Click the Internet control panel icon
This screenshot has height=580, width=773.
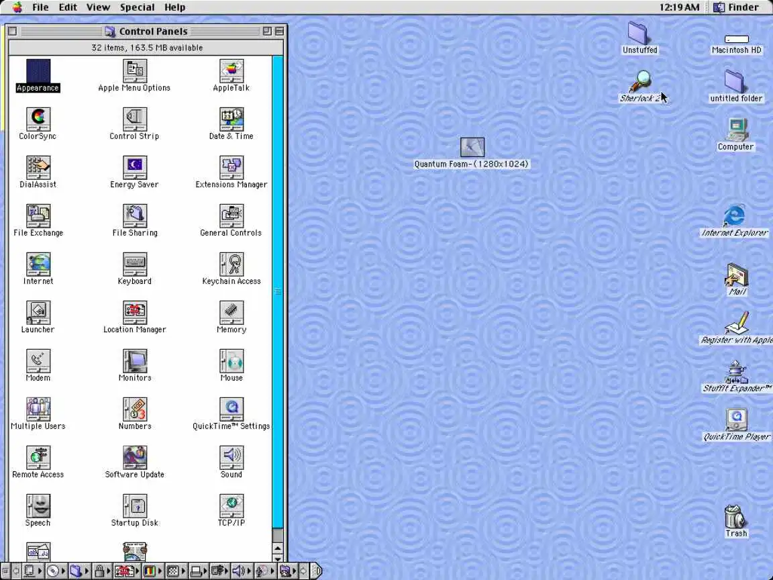point(38,264)
